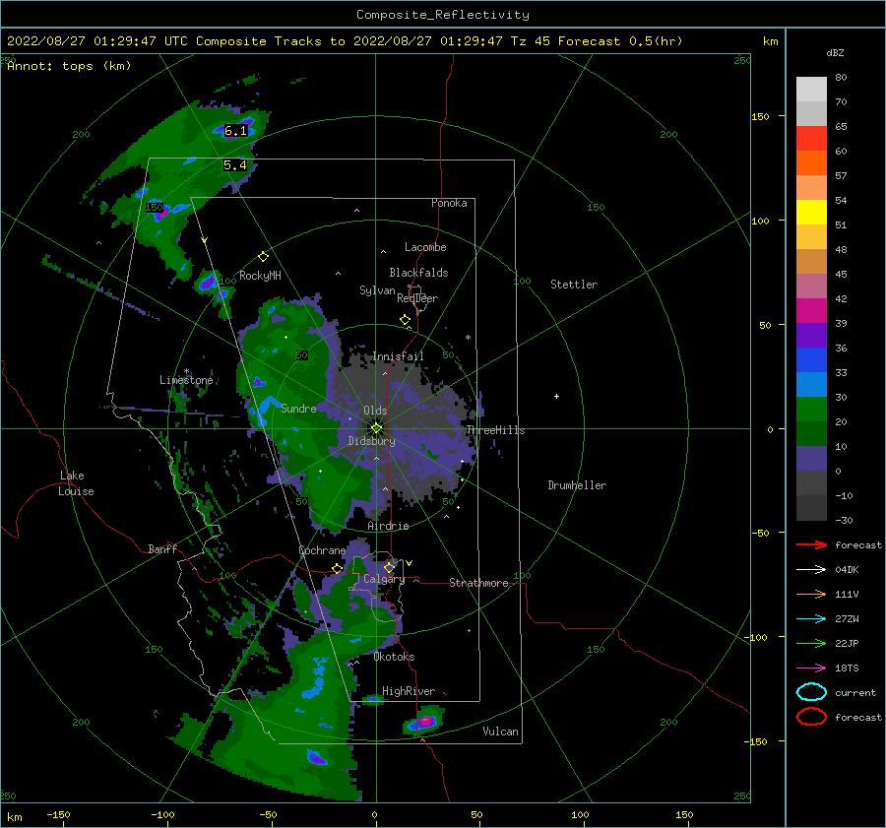
Task: Click the Sylvan label
Action: [x=377, y=290]
